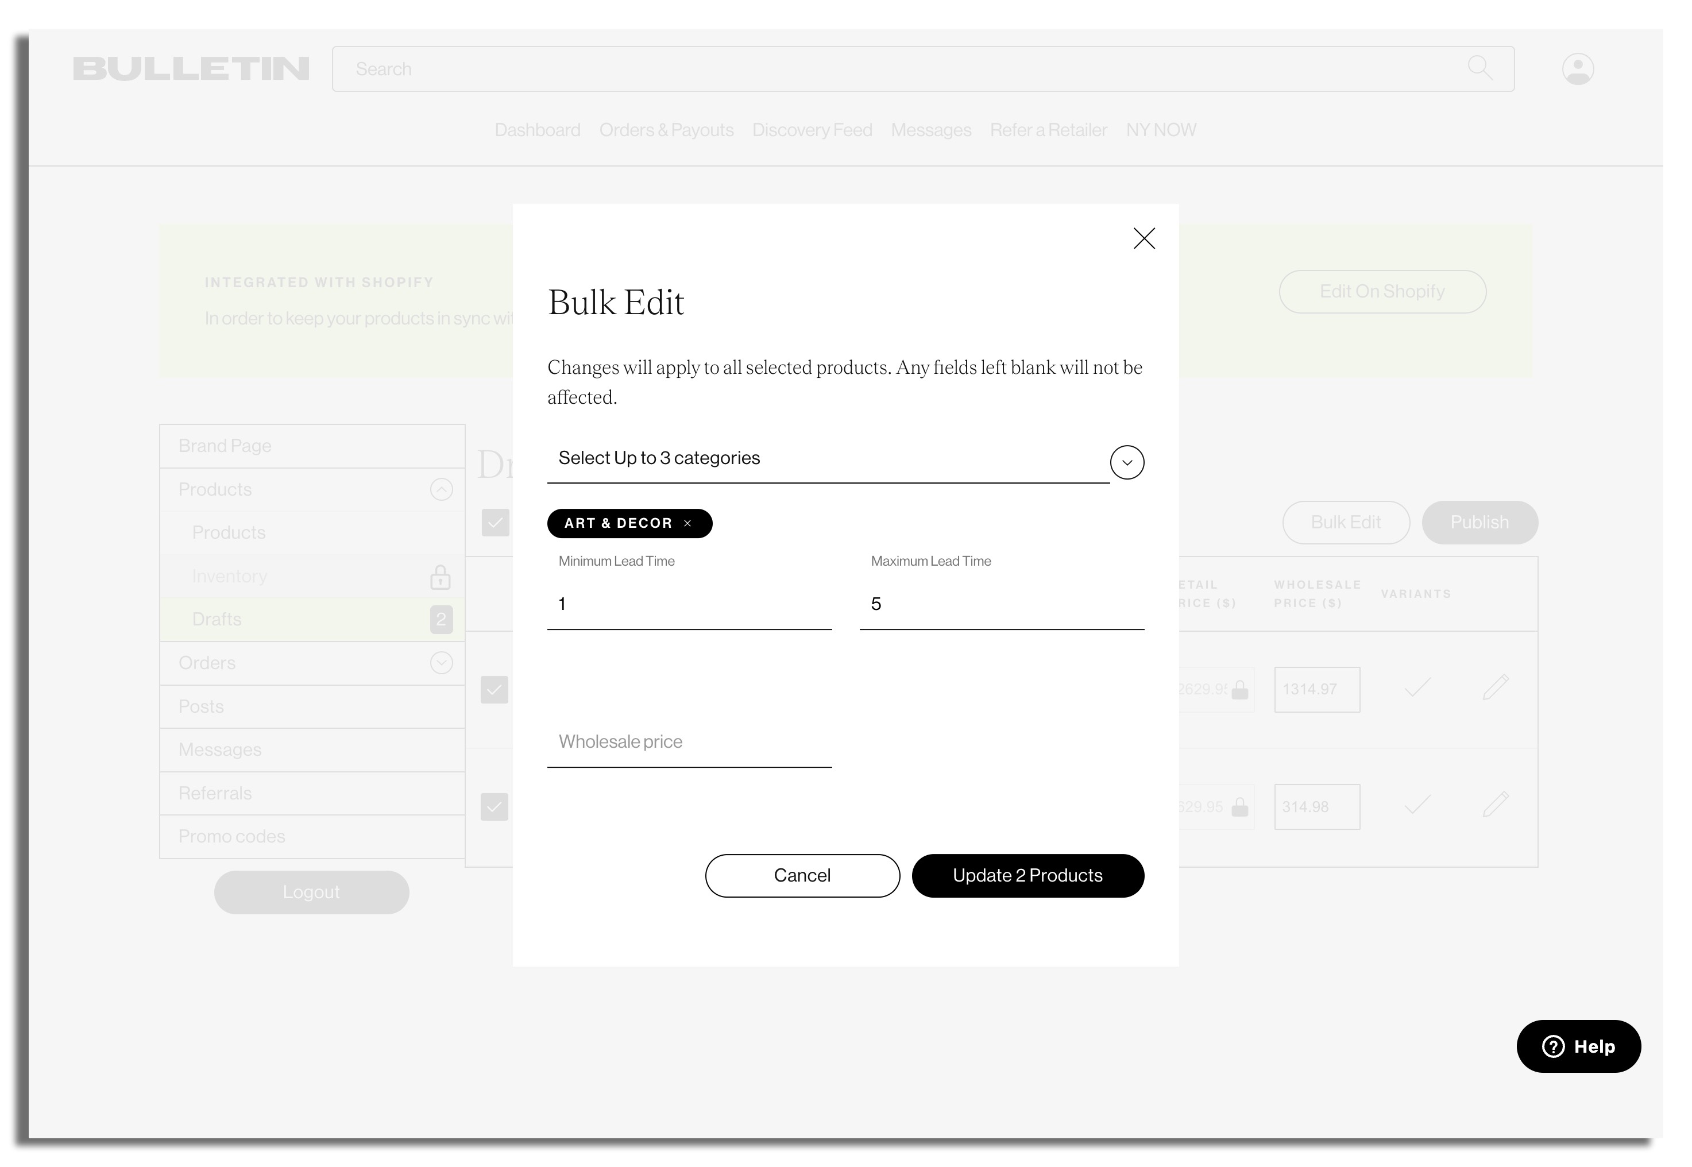The image size is (1692, 1167).
Task: Click the Bulletin logo
Action: [x=191, y=69]
